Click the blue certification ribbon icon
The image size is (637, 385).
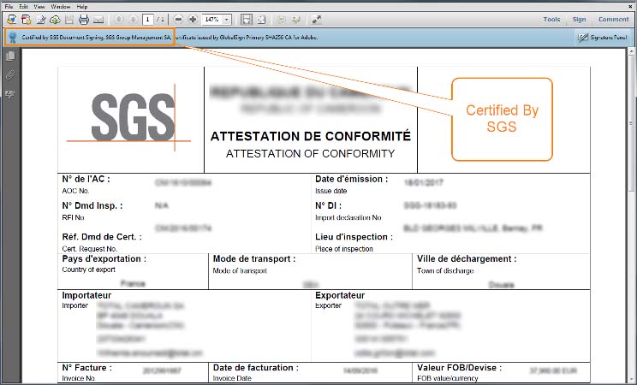tap(13, 38)
